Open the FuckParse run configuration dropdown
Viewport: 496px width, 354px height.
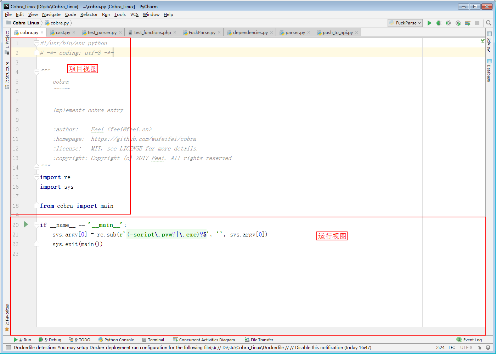click(x=405, y=23)
